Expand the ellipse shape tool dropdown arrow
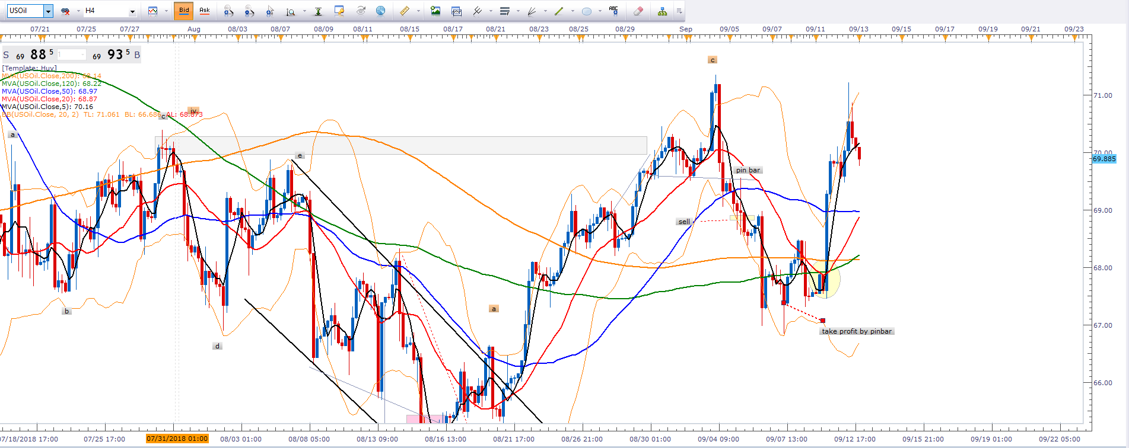 (600, 11)
